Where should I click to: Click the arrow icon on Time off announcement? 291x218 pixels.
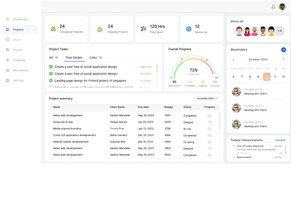(280, 153)
